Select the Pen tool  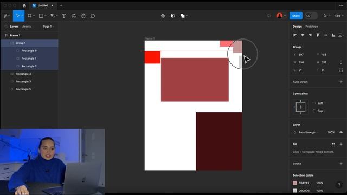53,16
